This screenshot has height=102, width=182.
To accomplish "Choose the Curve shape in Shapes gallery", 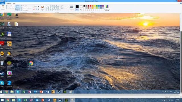I will coord(49,6).
